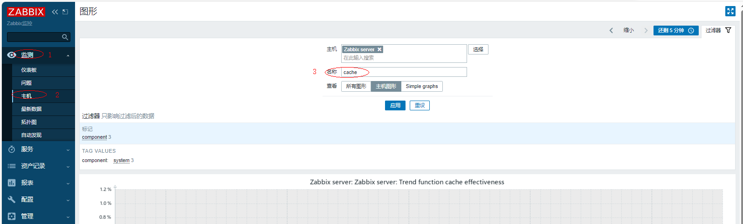Click the Zabbix logo
Image resolution: width=743 pixels, height=224 pixels.
pyautogui.click(x=26, y=12)
